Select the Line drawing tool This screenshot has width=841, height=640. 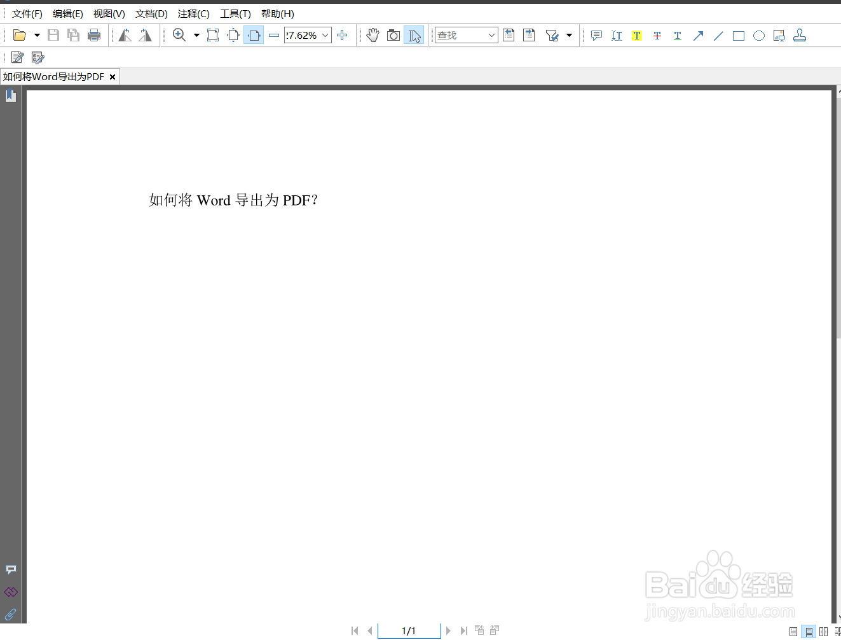click(718, 36)
